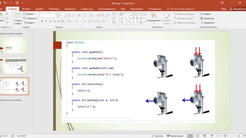Open the Дизайн tab
The image size is (246, 138).
[x=39, y=9]
